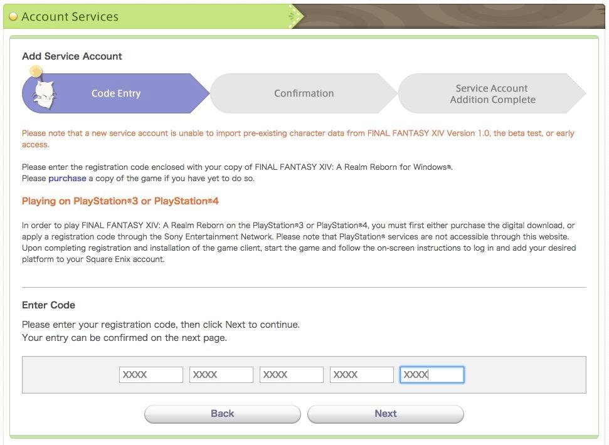The image size is (609, 445).
Task: Click the moogle mascot icon
Action: click(x=42, y=94)
